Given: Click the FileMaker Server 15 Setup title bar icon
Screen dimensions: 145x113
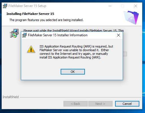Looking at the screenshot, I should point(5,6).
